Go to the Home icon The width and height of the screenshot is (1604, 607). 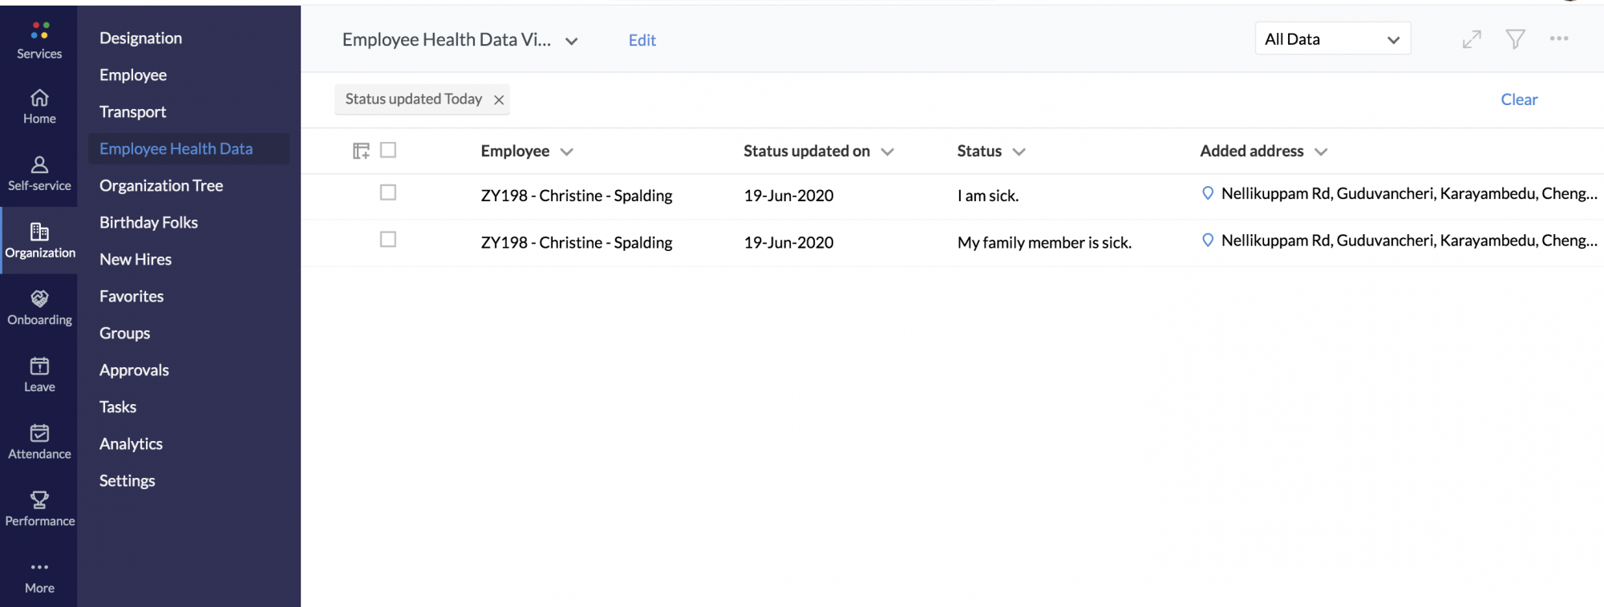tap(39, 98)
